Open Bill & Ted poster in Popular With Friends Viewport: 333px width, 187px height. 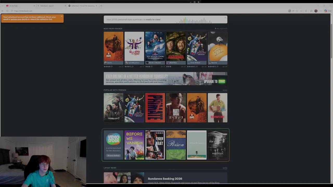[x=134, y=108]
